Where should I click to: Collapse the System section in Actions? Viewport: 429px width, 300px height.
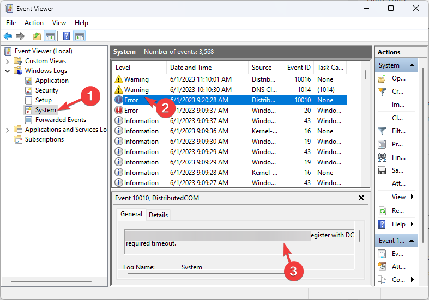(x=412, y=65)
